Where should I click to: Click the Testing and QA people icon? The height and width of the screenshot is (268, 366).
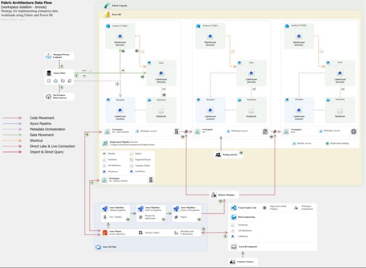pos(218,154)
